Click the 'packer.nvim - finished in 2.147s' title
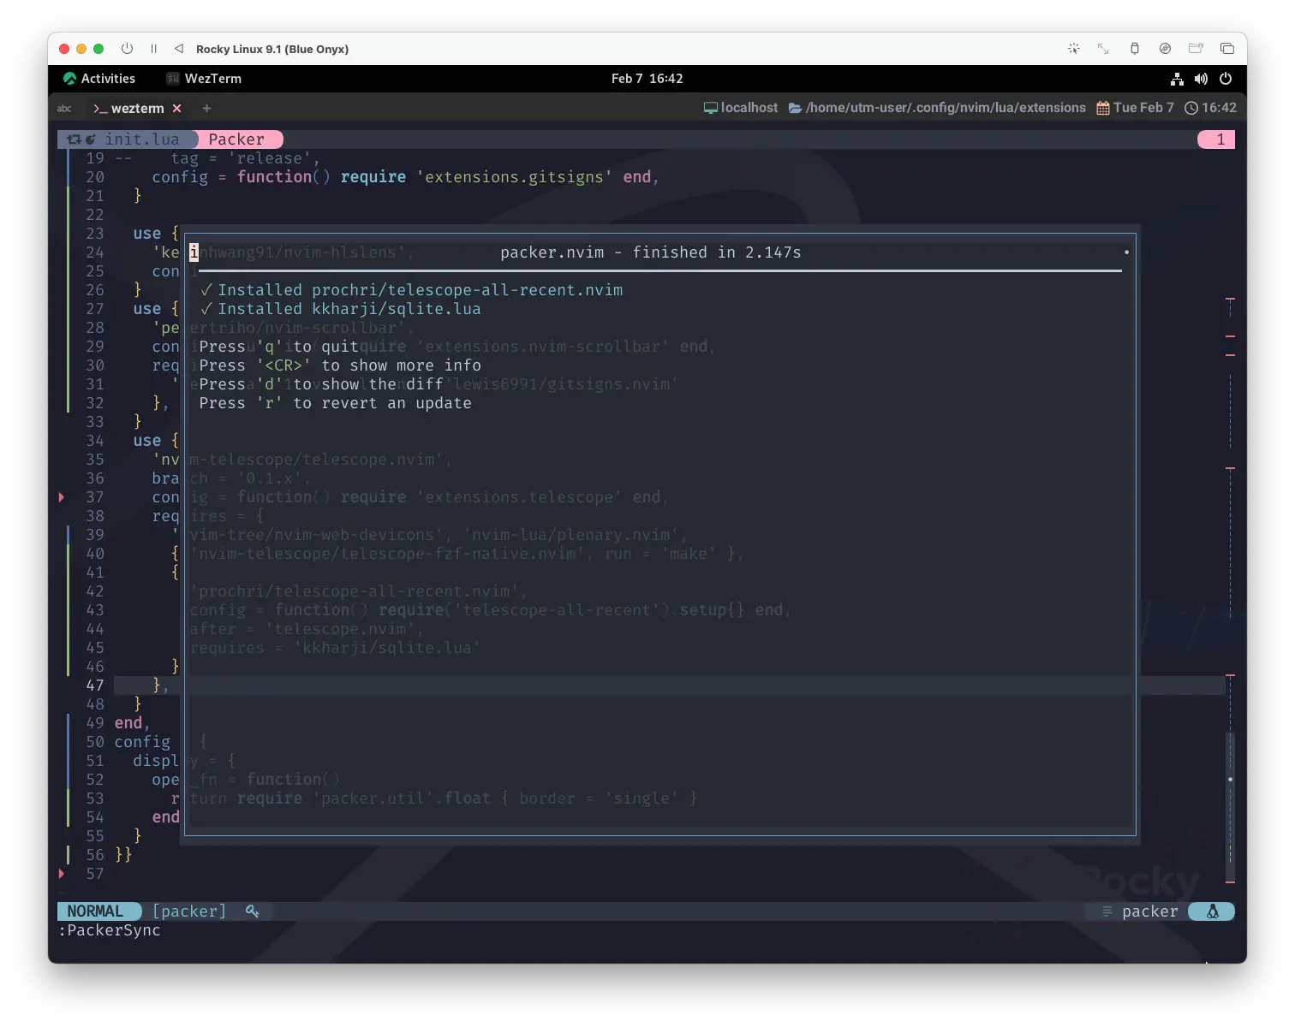1295x1027 pixels. pyautogui.click(x=651, y=252)
